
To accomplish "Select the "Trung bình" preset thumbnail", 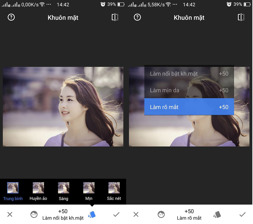I will (13, 188).
